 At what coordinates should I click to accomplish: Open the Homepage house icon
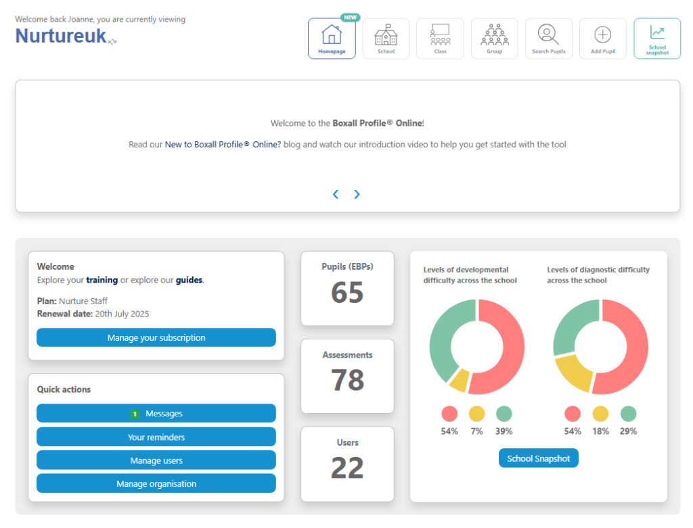tap(332, 38)
